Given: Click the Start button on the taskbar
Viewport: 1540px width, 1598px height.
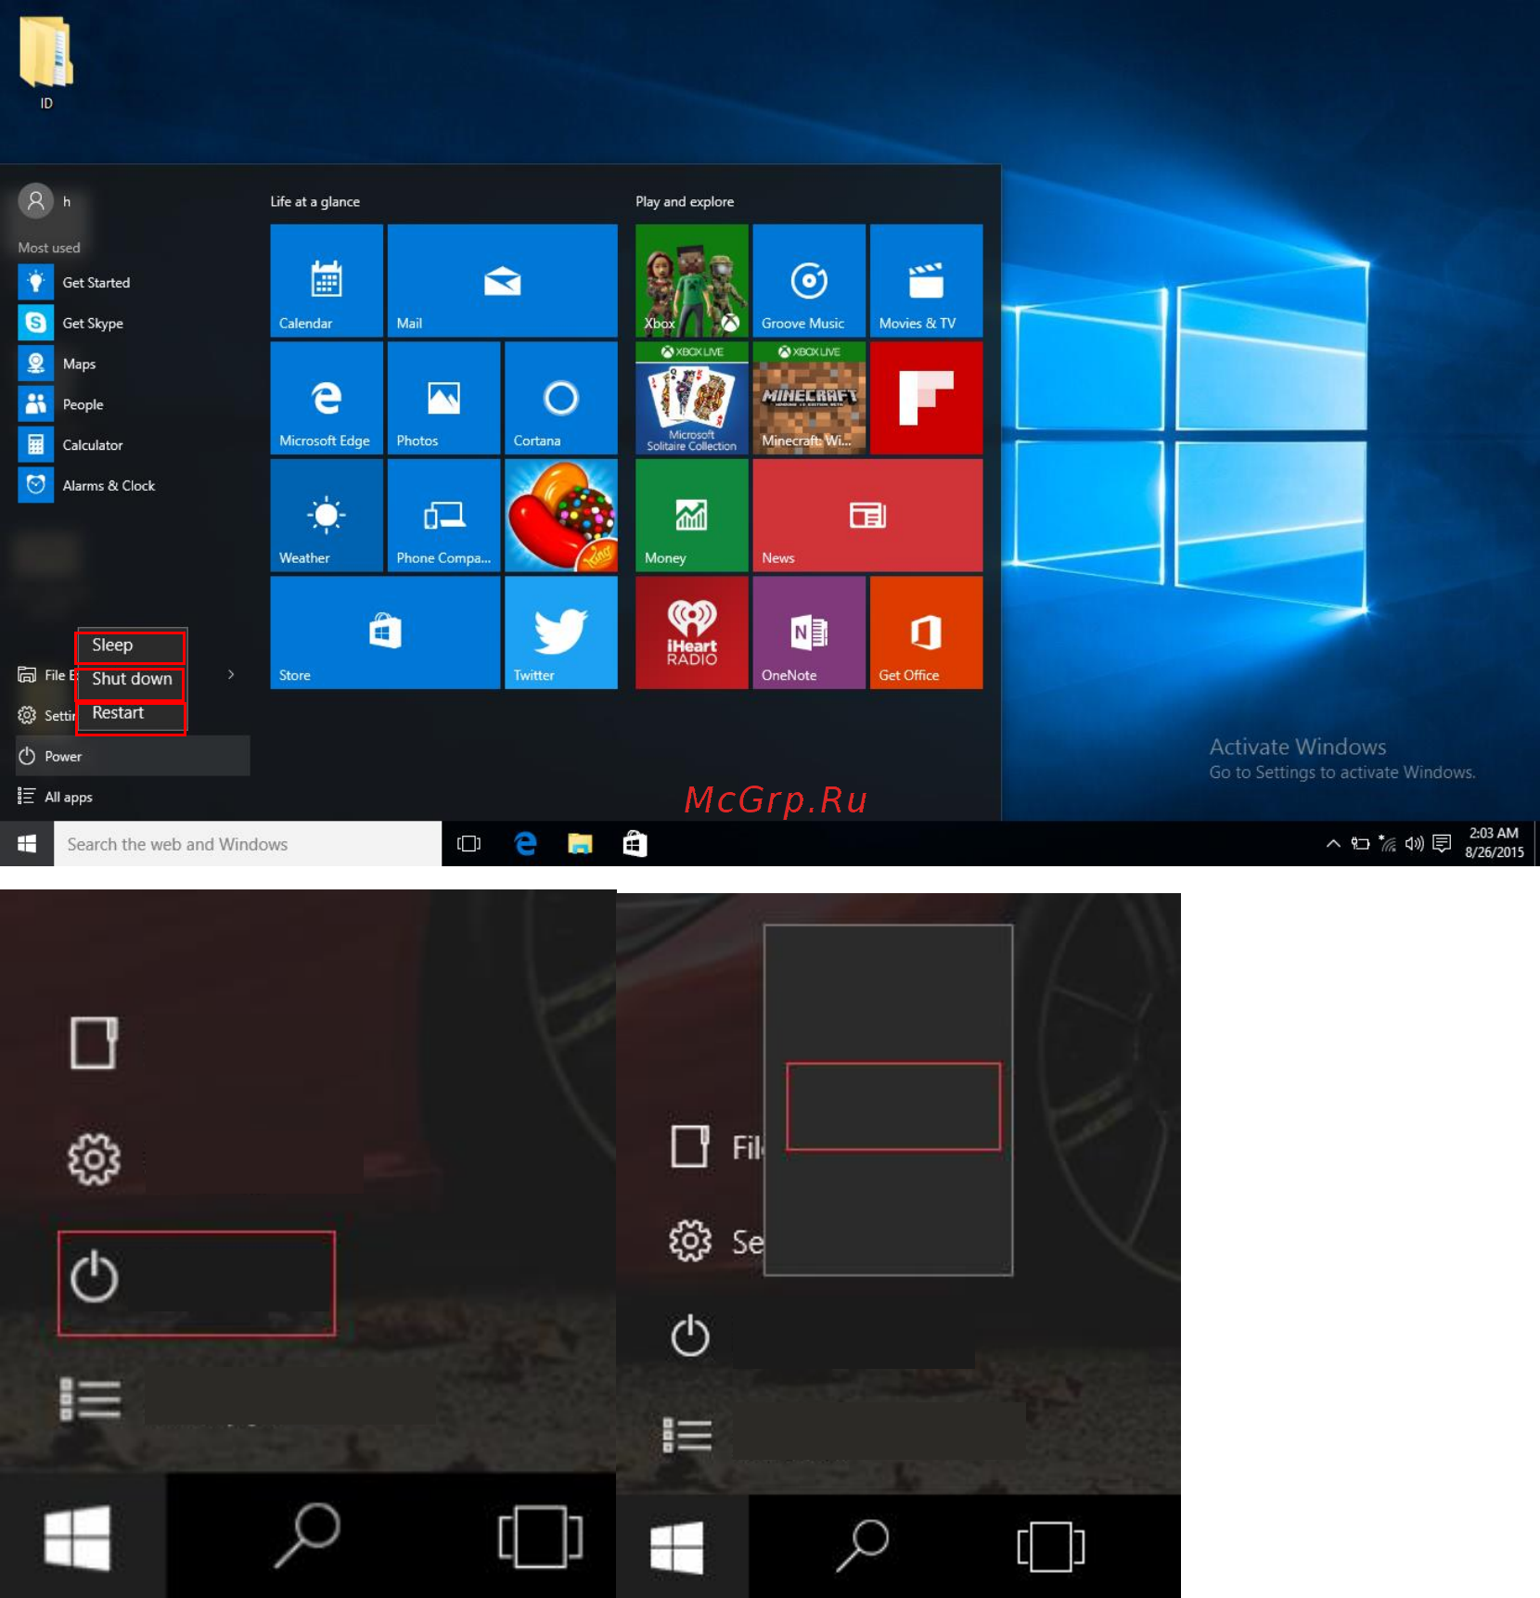Looking at the screenshot, I should point(27,844).
